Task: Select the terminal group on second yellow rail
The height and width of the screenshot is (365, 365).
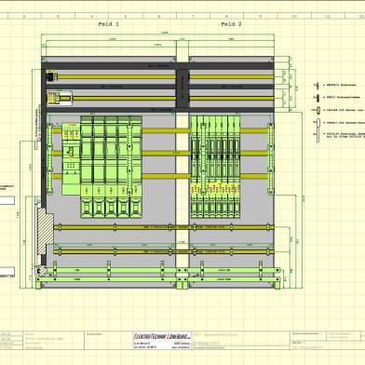Action: coord(60,99)
